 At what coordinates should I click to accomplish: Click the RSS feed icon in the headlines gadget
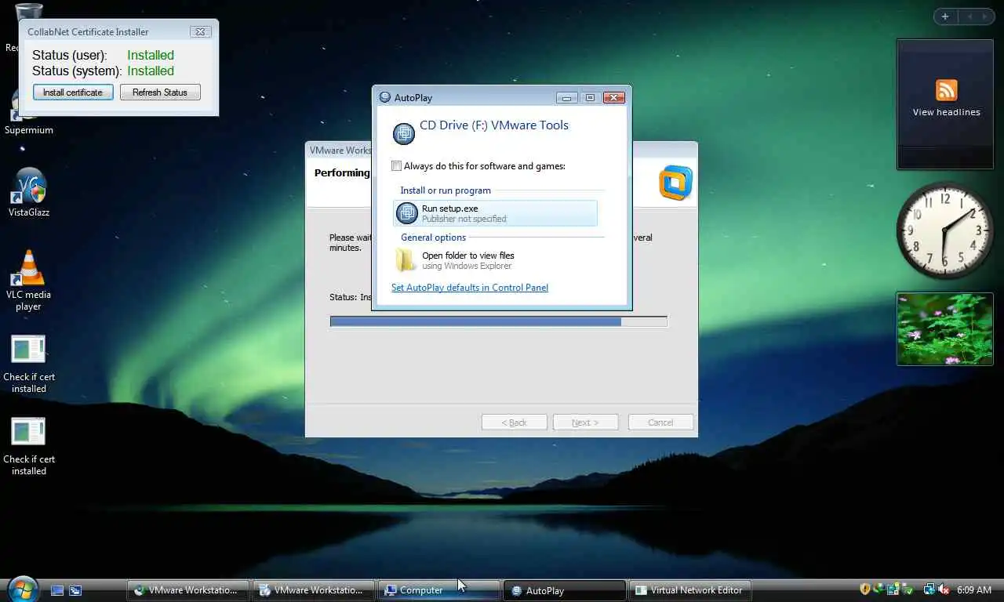point(946,90)
